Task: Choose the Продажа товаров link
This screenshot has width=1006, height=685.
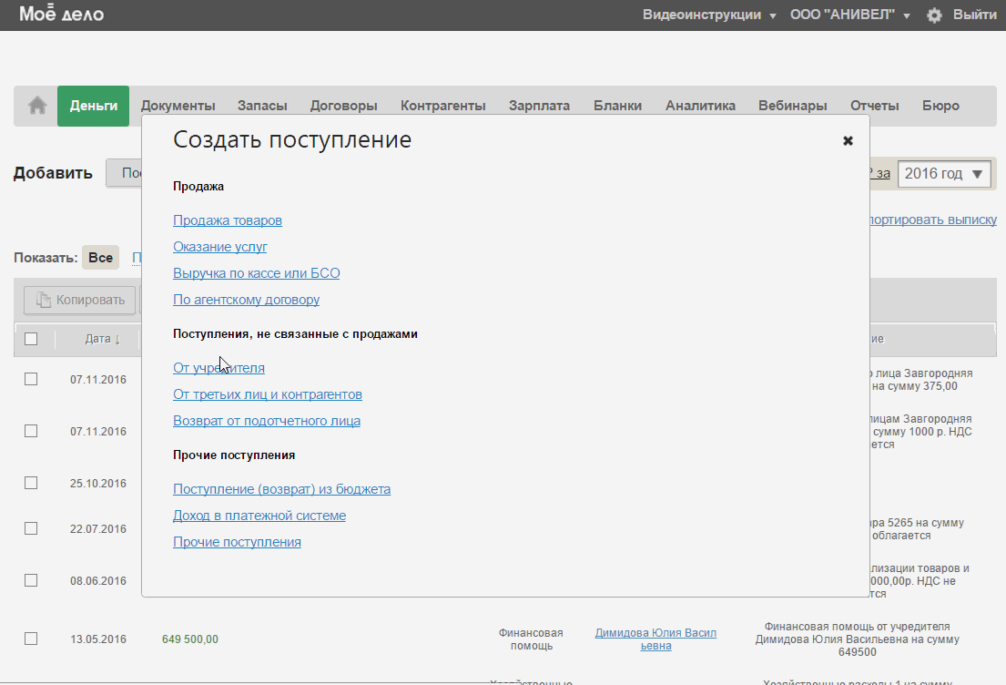Action: click(228, 220)
